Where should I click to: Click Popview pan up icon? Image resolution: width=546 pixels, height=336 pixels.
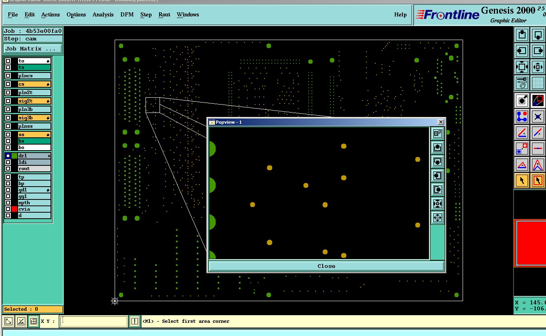coord(437,148)
